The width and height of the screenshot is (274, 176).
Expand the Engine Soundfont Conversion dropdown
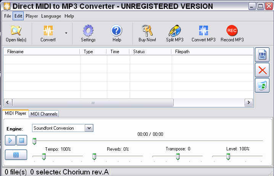coord(89,128)
